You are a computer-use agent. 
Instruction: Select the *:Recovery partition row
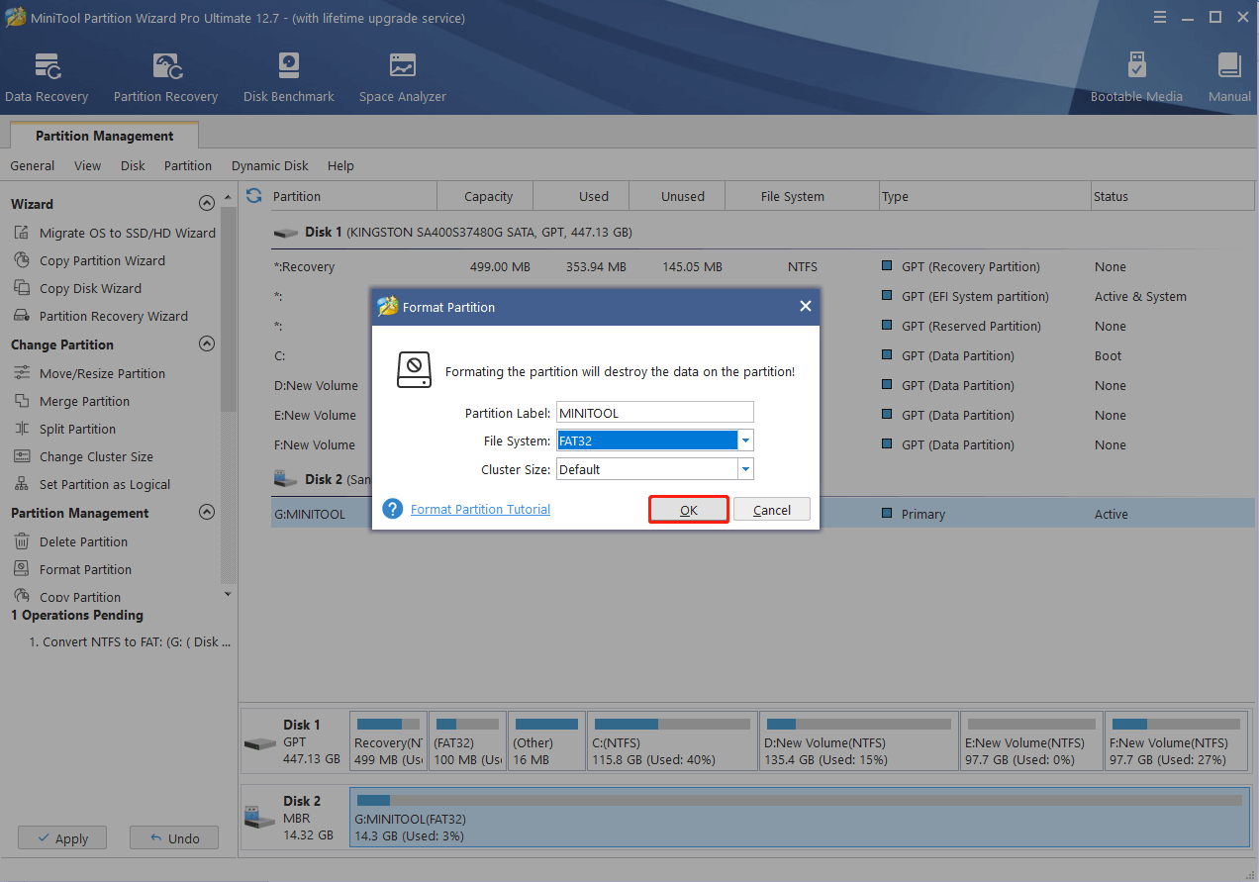[x=763, y=266]
